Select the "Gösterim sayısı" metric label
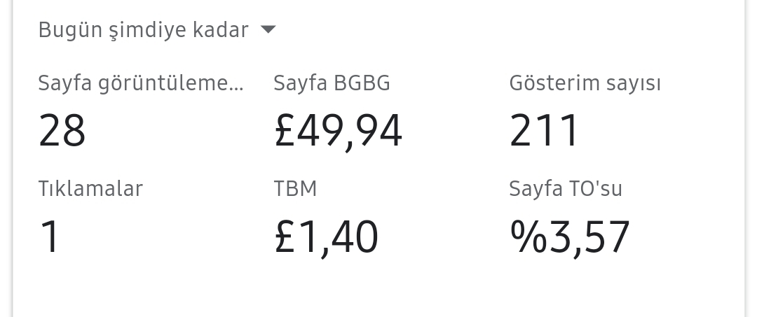 point(585,83)
